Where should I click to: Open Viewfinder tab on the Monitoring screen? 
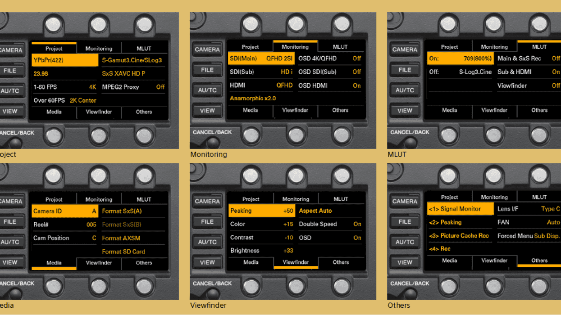click(295, 110)
